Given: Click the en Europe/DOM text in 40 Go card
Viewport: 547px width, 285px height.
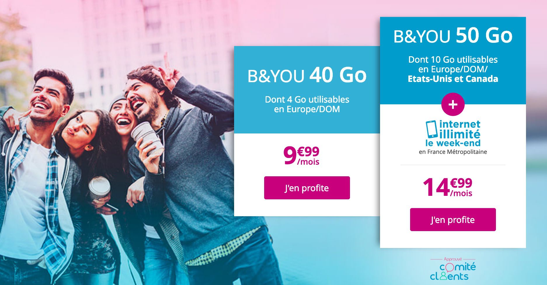Looking at the screenshot, I should pyautogui.click(x=307, y=109).
